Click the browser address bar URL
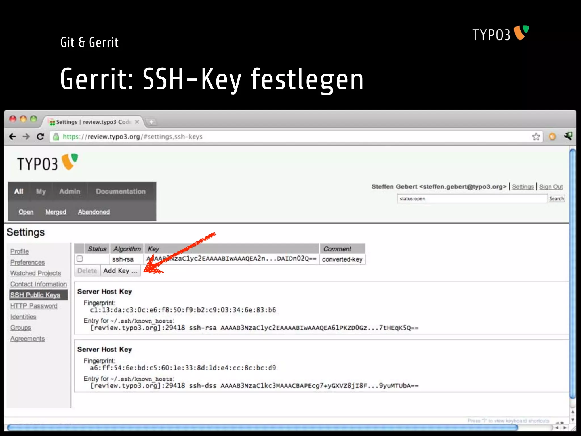 [132, 137]
